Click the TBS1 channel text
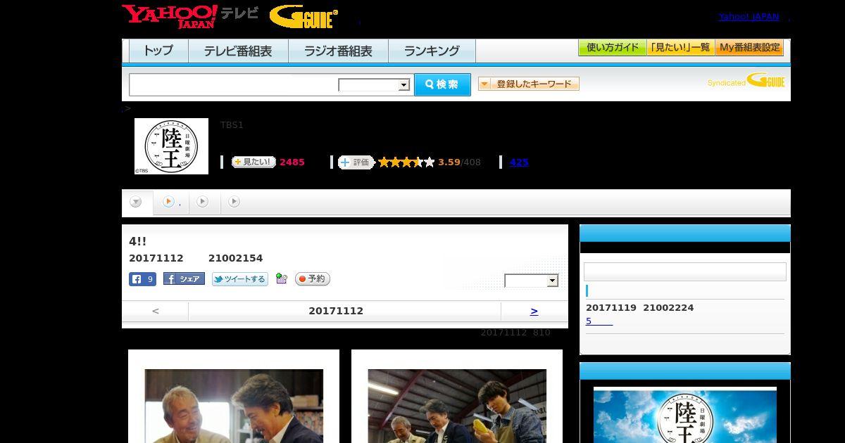Image resolution: width=845 pixels, height=443 pixels. coord(232,125)
